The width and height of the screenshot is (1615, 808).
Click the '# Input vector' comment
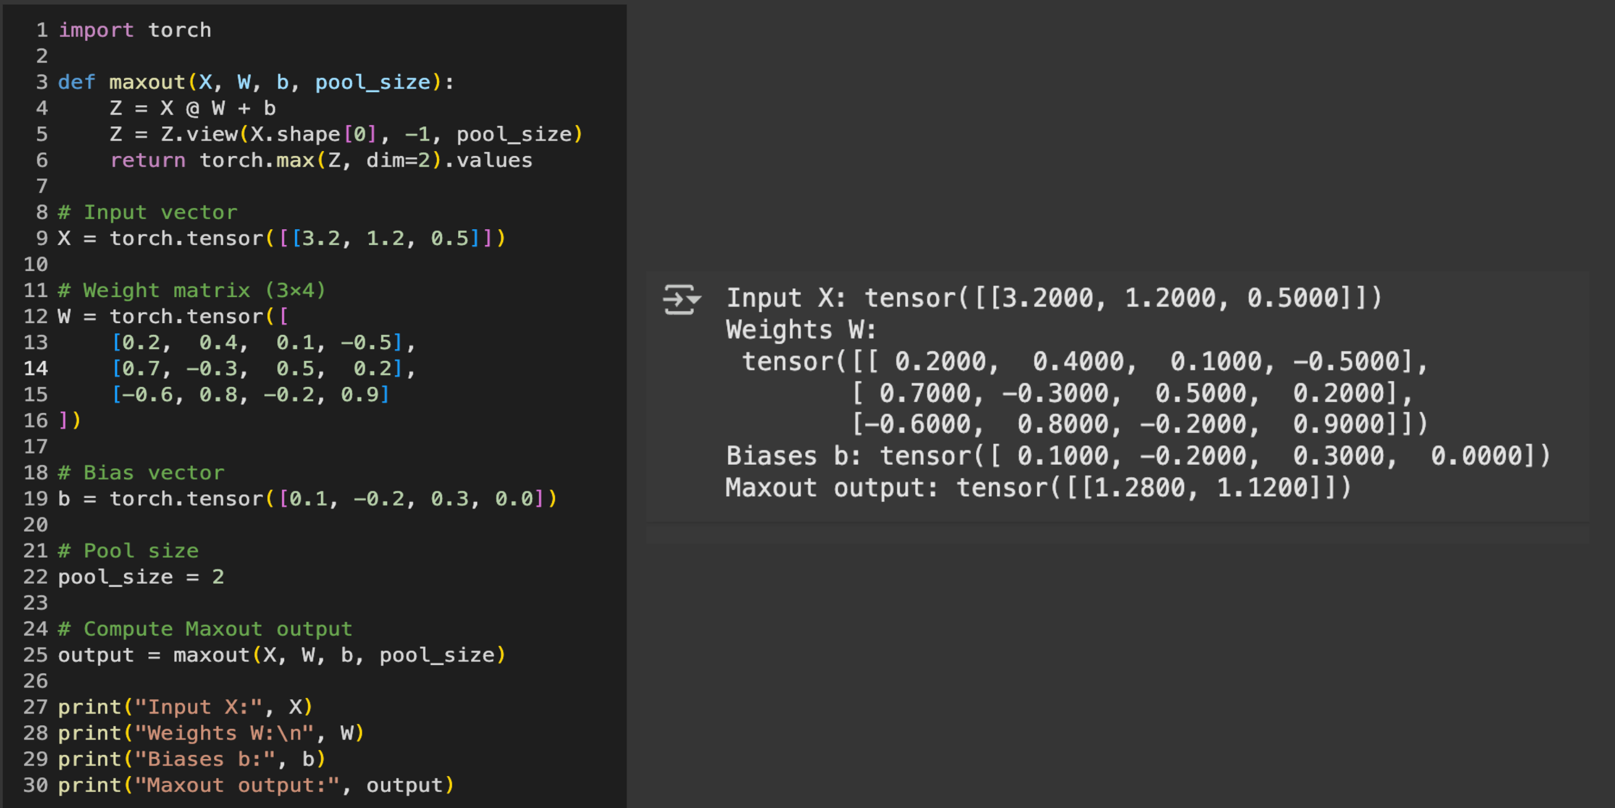click(148, 212)
